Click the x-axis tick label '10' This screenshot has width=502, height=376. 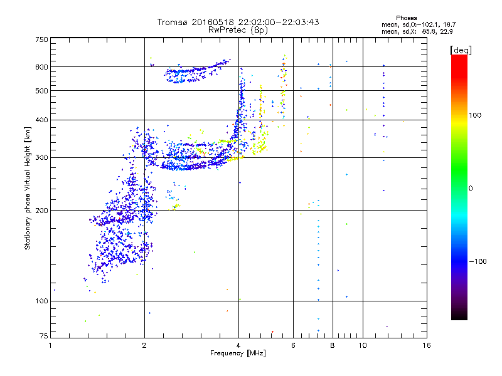pos(363,345)
